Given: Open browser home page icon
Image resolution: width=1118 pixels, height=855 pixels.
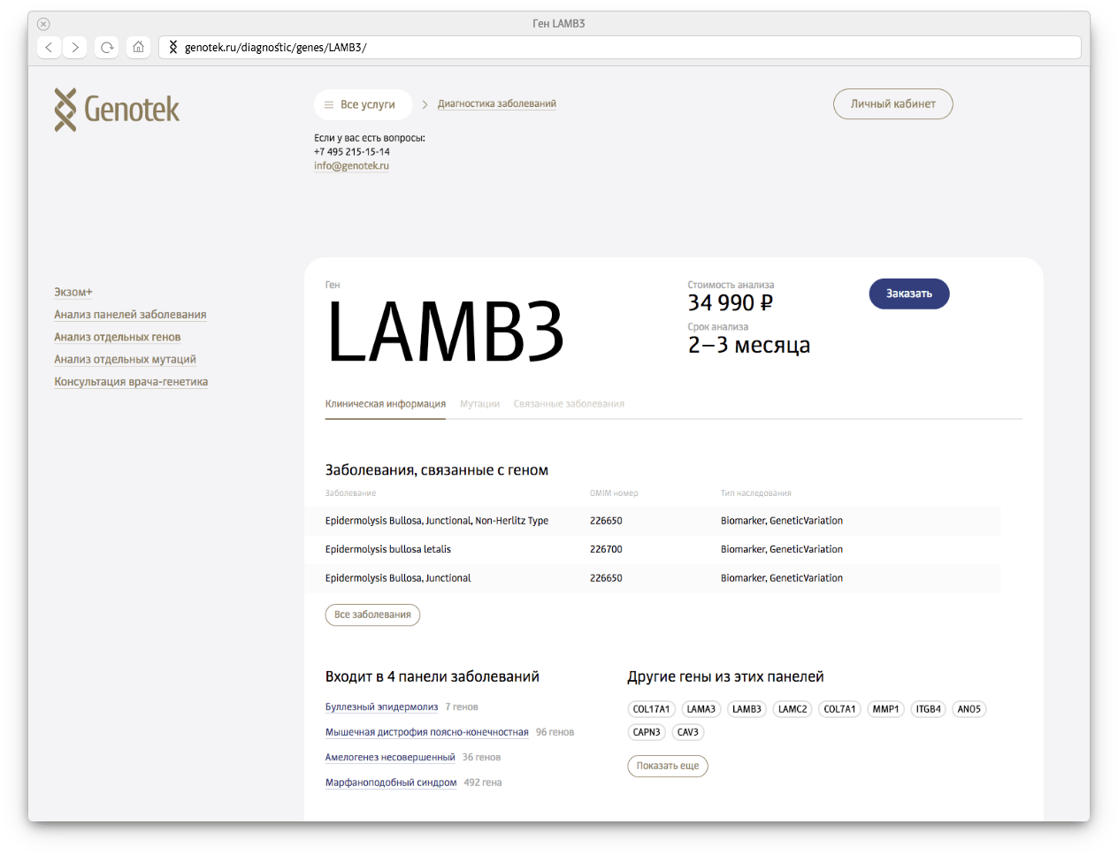Looking at the screenshot, I should tap(138, 47).
